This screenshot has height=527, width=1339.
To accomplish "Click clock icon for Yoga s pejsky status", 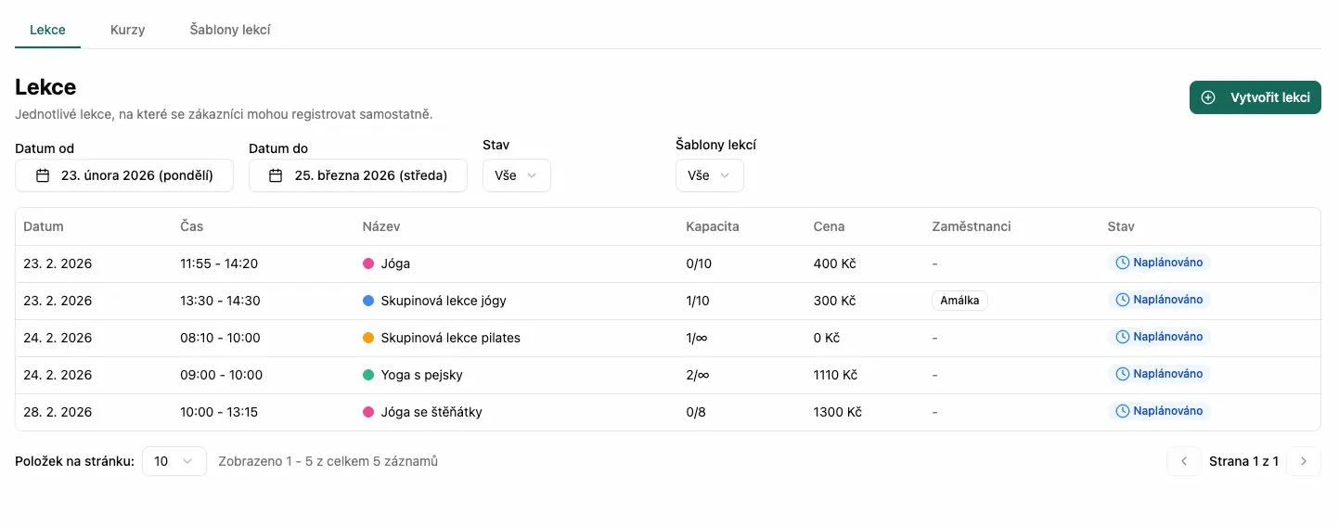I will click(1122, 374).
